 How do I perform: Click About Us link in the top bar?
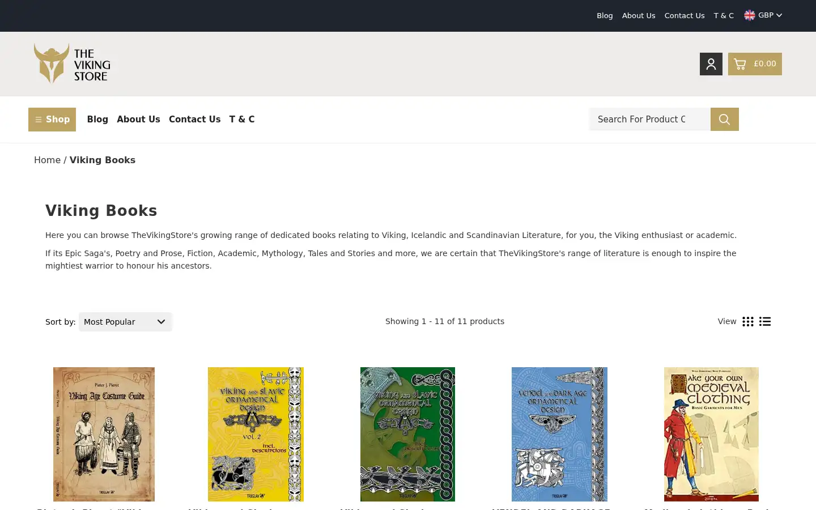639,16
